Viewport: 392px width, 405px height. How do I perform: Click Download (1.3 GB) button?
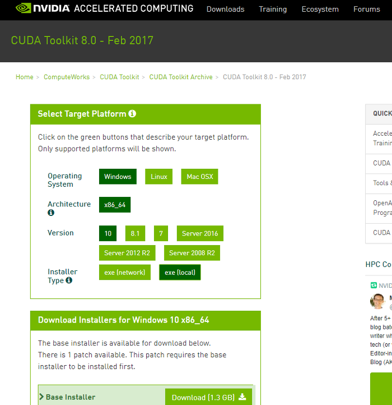pos(209,397)
